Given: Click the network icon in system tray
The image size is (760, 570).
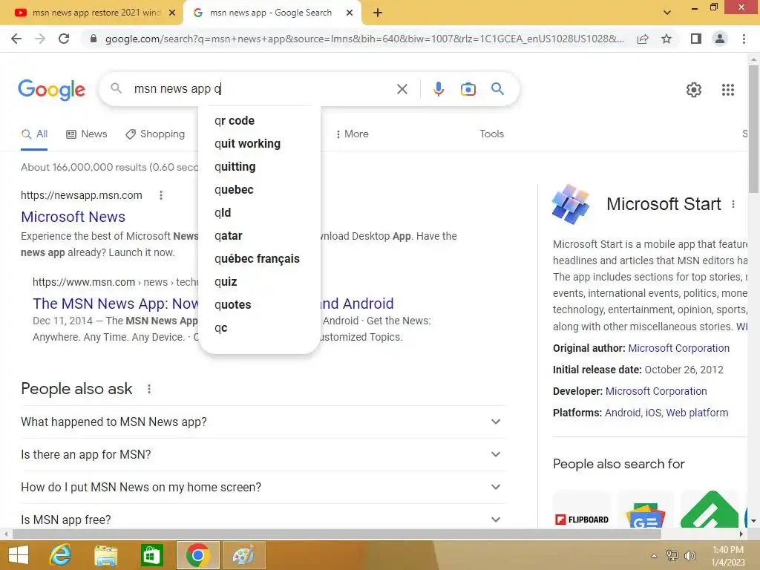Looking at the screenshot, I should click(x=672, y=555).
